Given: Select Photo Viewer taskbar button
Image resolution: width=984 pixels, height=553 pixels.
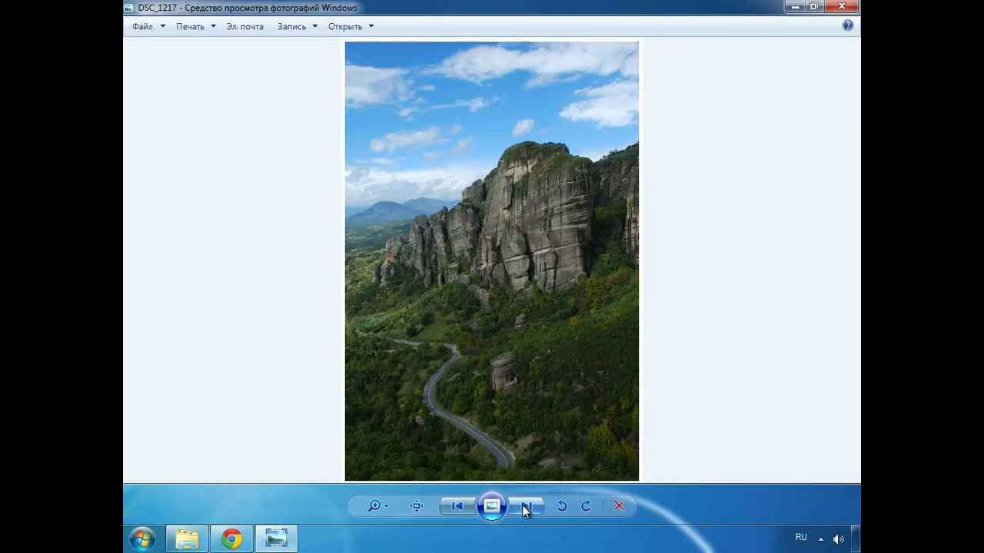Looking at the screenshot, I should (x=276, y=539).
